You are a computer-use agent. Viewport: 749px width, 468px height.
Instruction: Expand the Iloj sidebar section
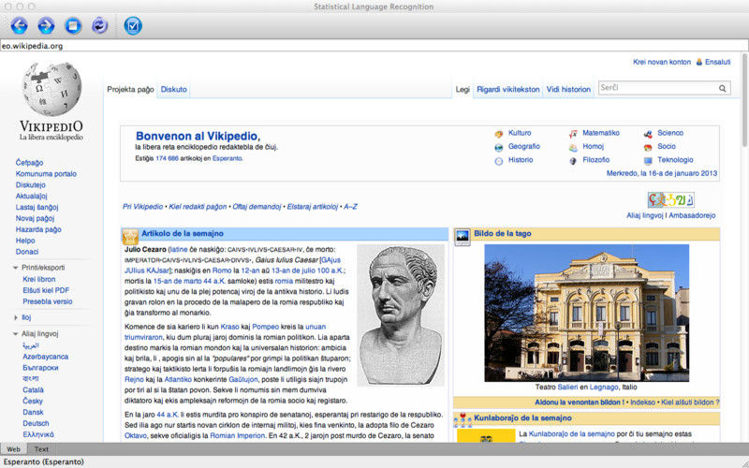tap(15, 317)
